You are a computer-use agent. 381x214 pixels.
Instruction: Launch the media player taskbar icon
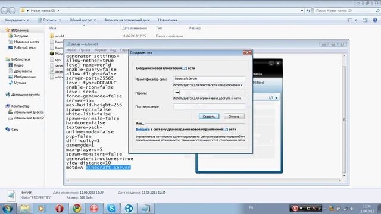[42, 209]
